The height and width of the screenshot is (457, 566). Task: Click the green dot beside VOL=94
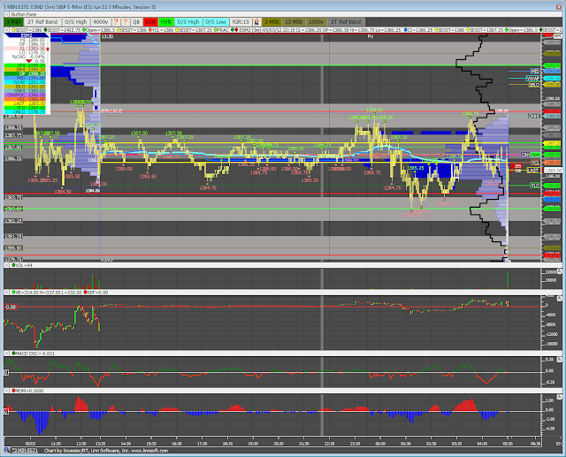tap(14, 265)
